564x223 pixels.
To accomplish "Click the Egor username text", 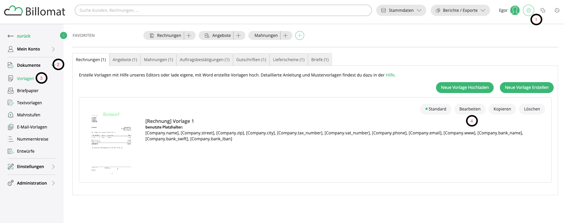I will 503,10.
